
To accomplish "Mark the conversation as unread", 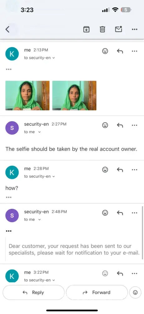I will click(x=118, y=29).
